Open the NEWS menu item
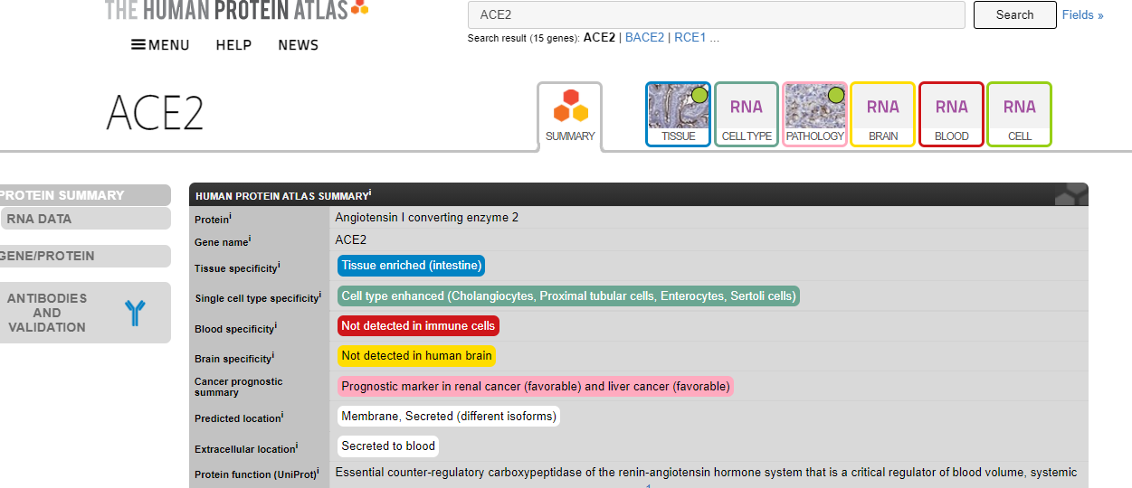Viewport: 1132px width, 488px height. (x=298, y=45)
